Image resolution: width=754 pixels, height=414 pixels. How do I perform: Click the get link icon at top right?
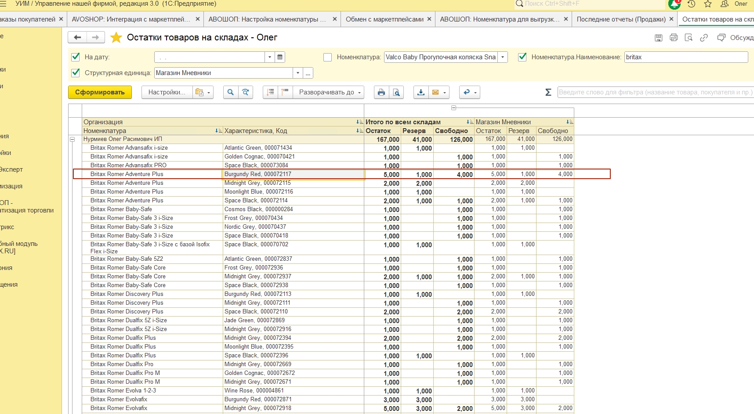point(703,38)
